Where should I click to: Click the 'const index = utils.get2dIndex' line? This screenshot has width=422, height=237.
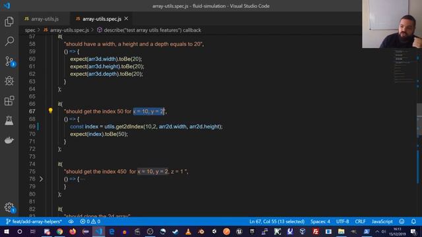146,126
